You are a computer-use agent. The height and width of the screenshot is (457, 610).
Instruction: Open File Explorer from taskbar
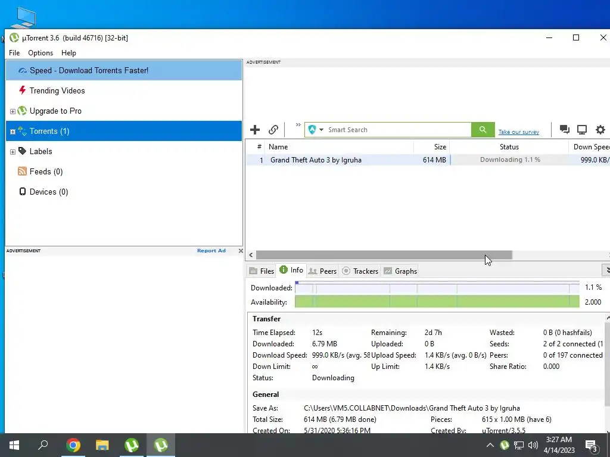(x=102, y=445)
